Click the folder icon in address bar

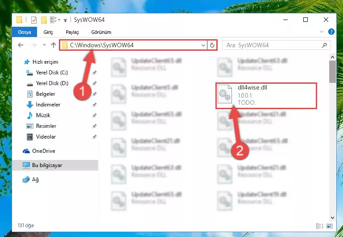coord(65,45)
